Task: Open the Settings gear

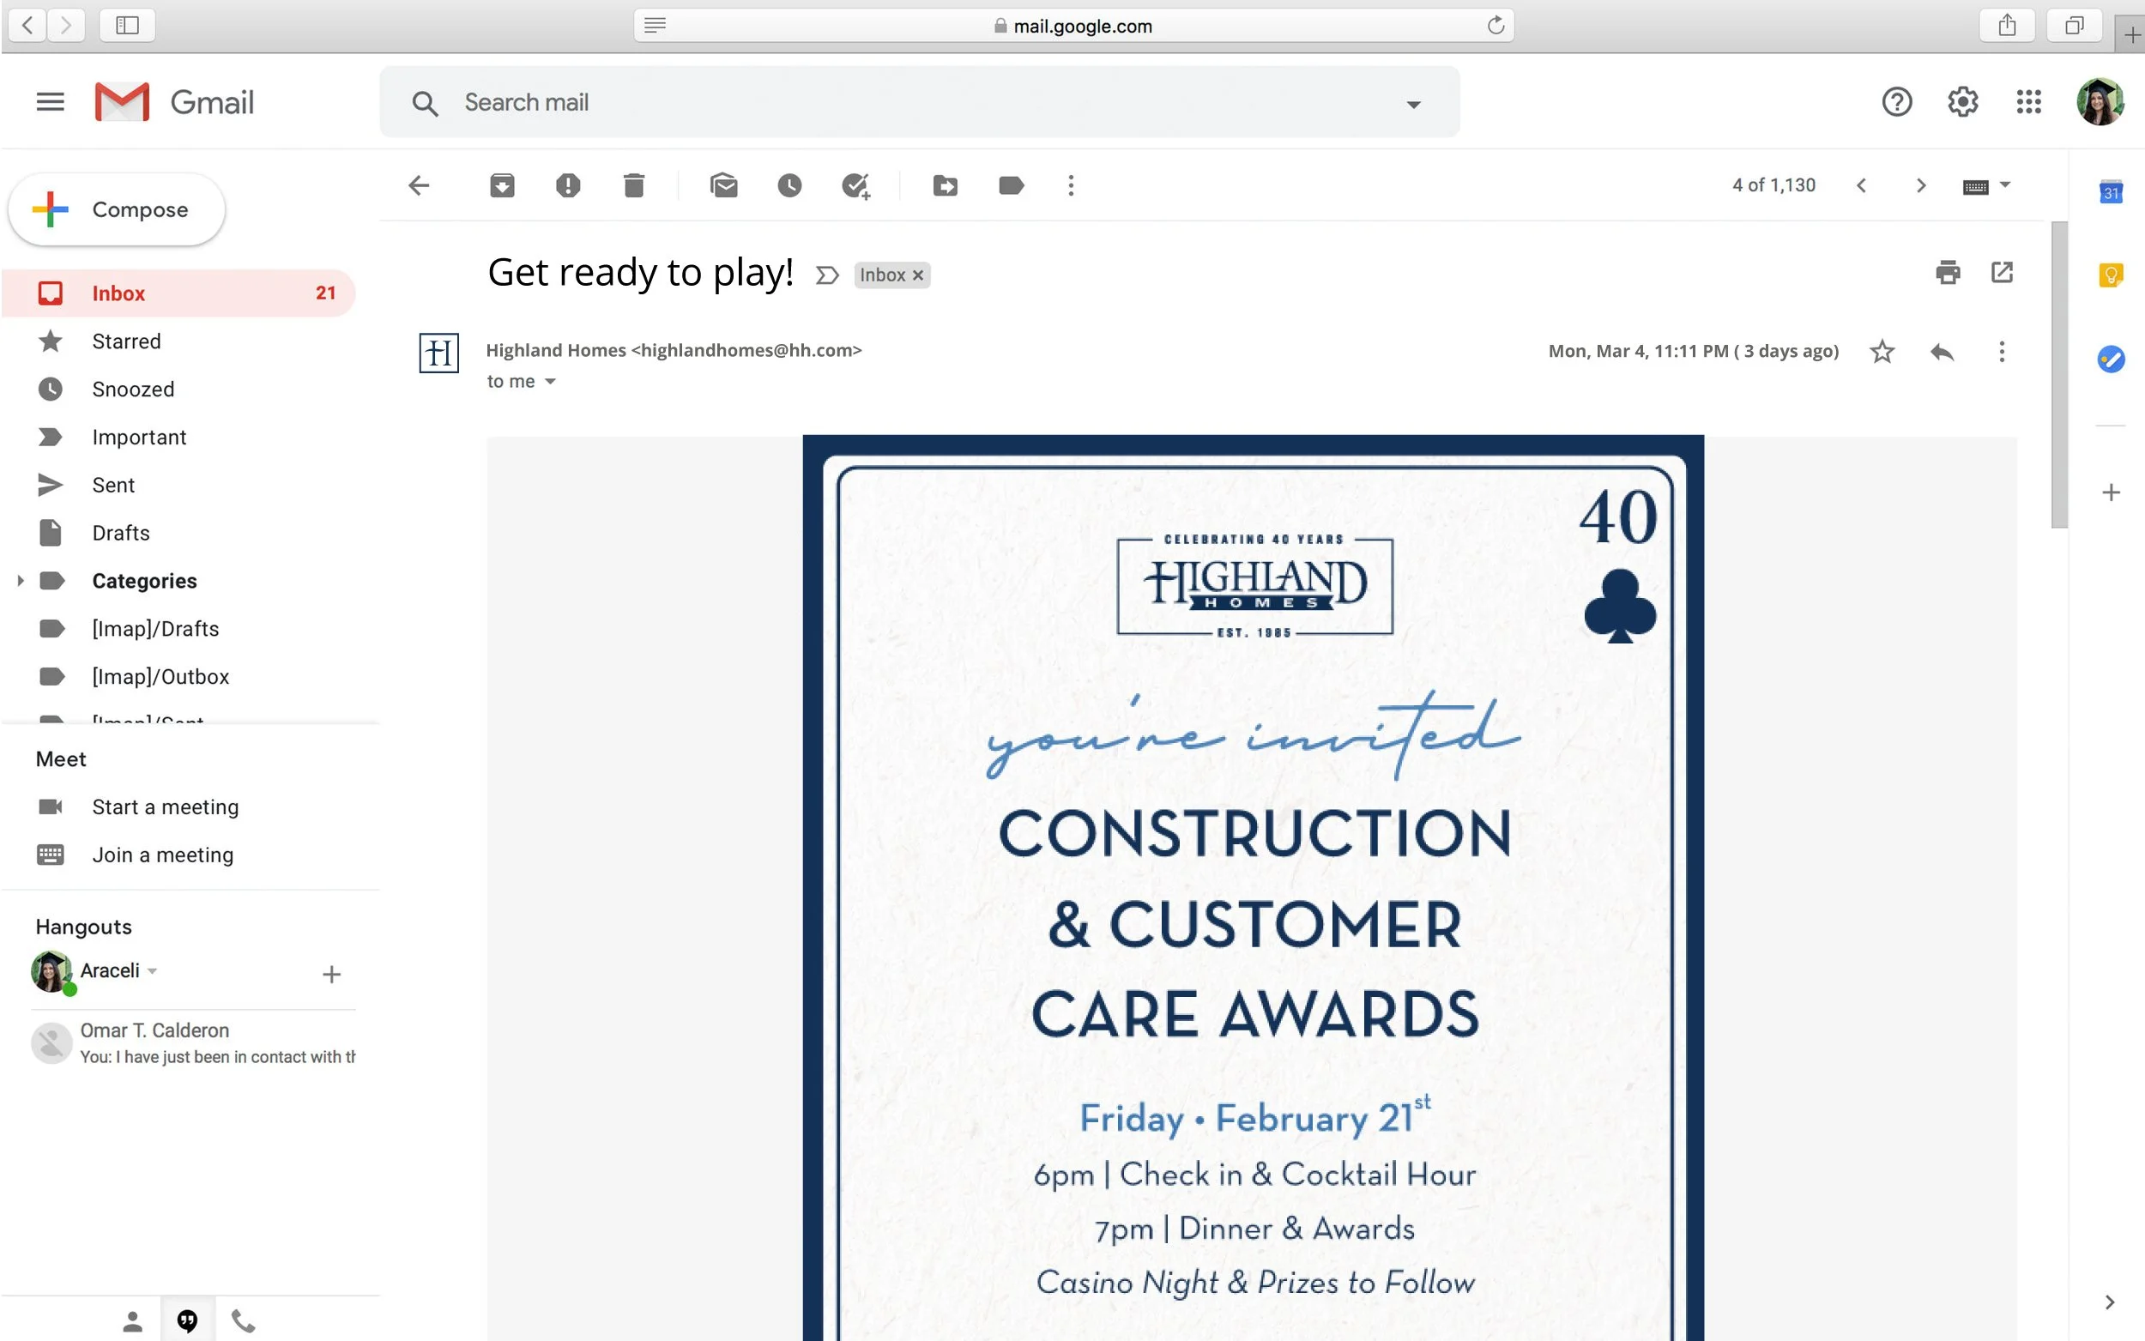Action: click(x=1962, y=102)
